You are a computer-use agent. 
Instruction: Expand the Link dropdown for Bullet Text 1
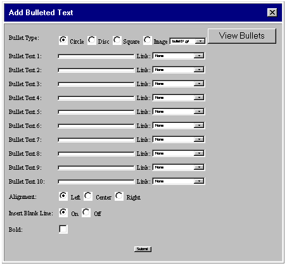pos(179,56)
